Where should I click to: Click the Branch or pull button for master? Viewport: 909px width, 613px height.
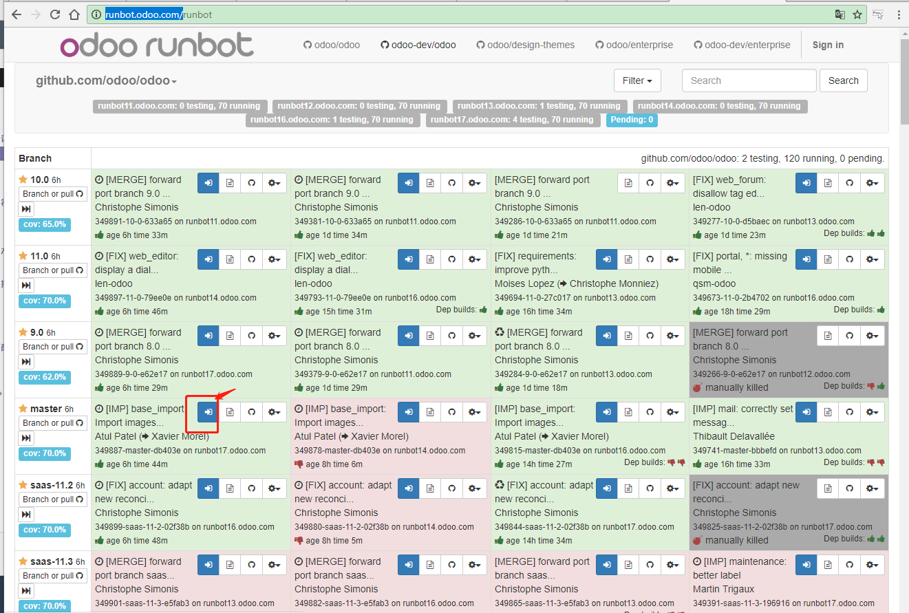point(52,423)
